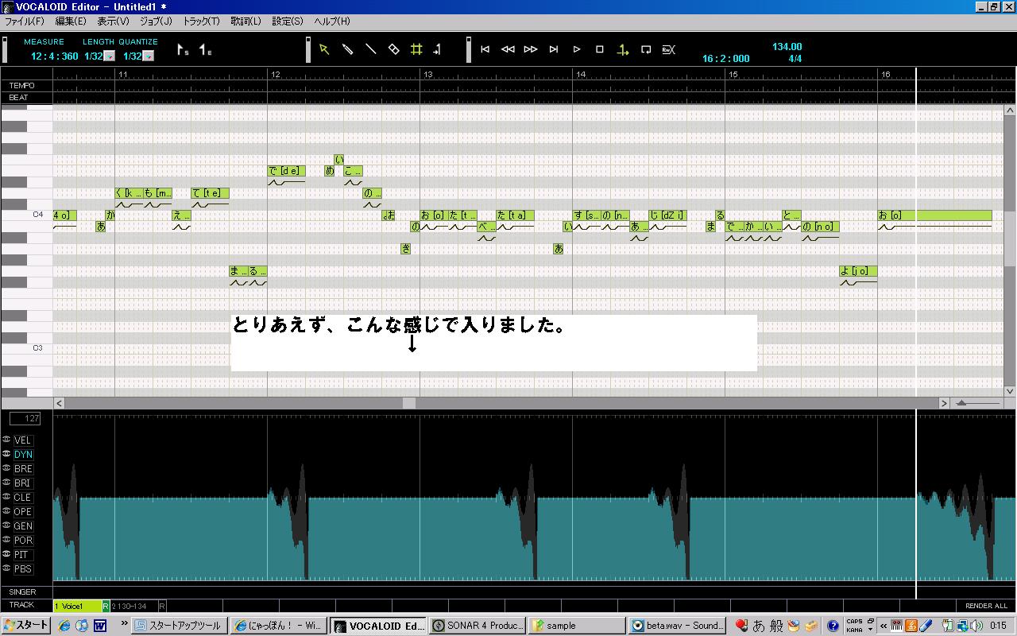This screenshot has height=636, width=1017.
Task: Open the QUANTIZE value dropdown
Action: coord(149,56)
